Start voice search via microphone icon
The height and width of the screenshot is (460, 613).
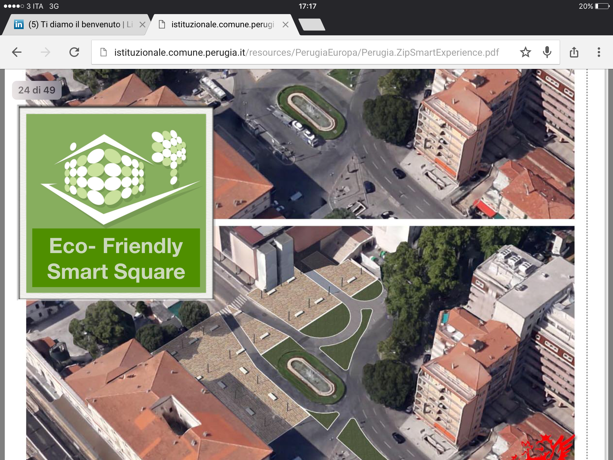click(x=547, y=52)
